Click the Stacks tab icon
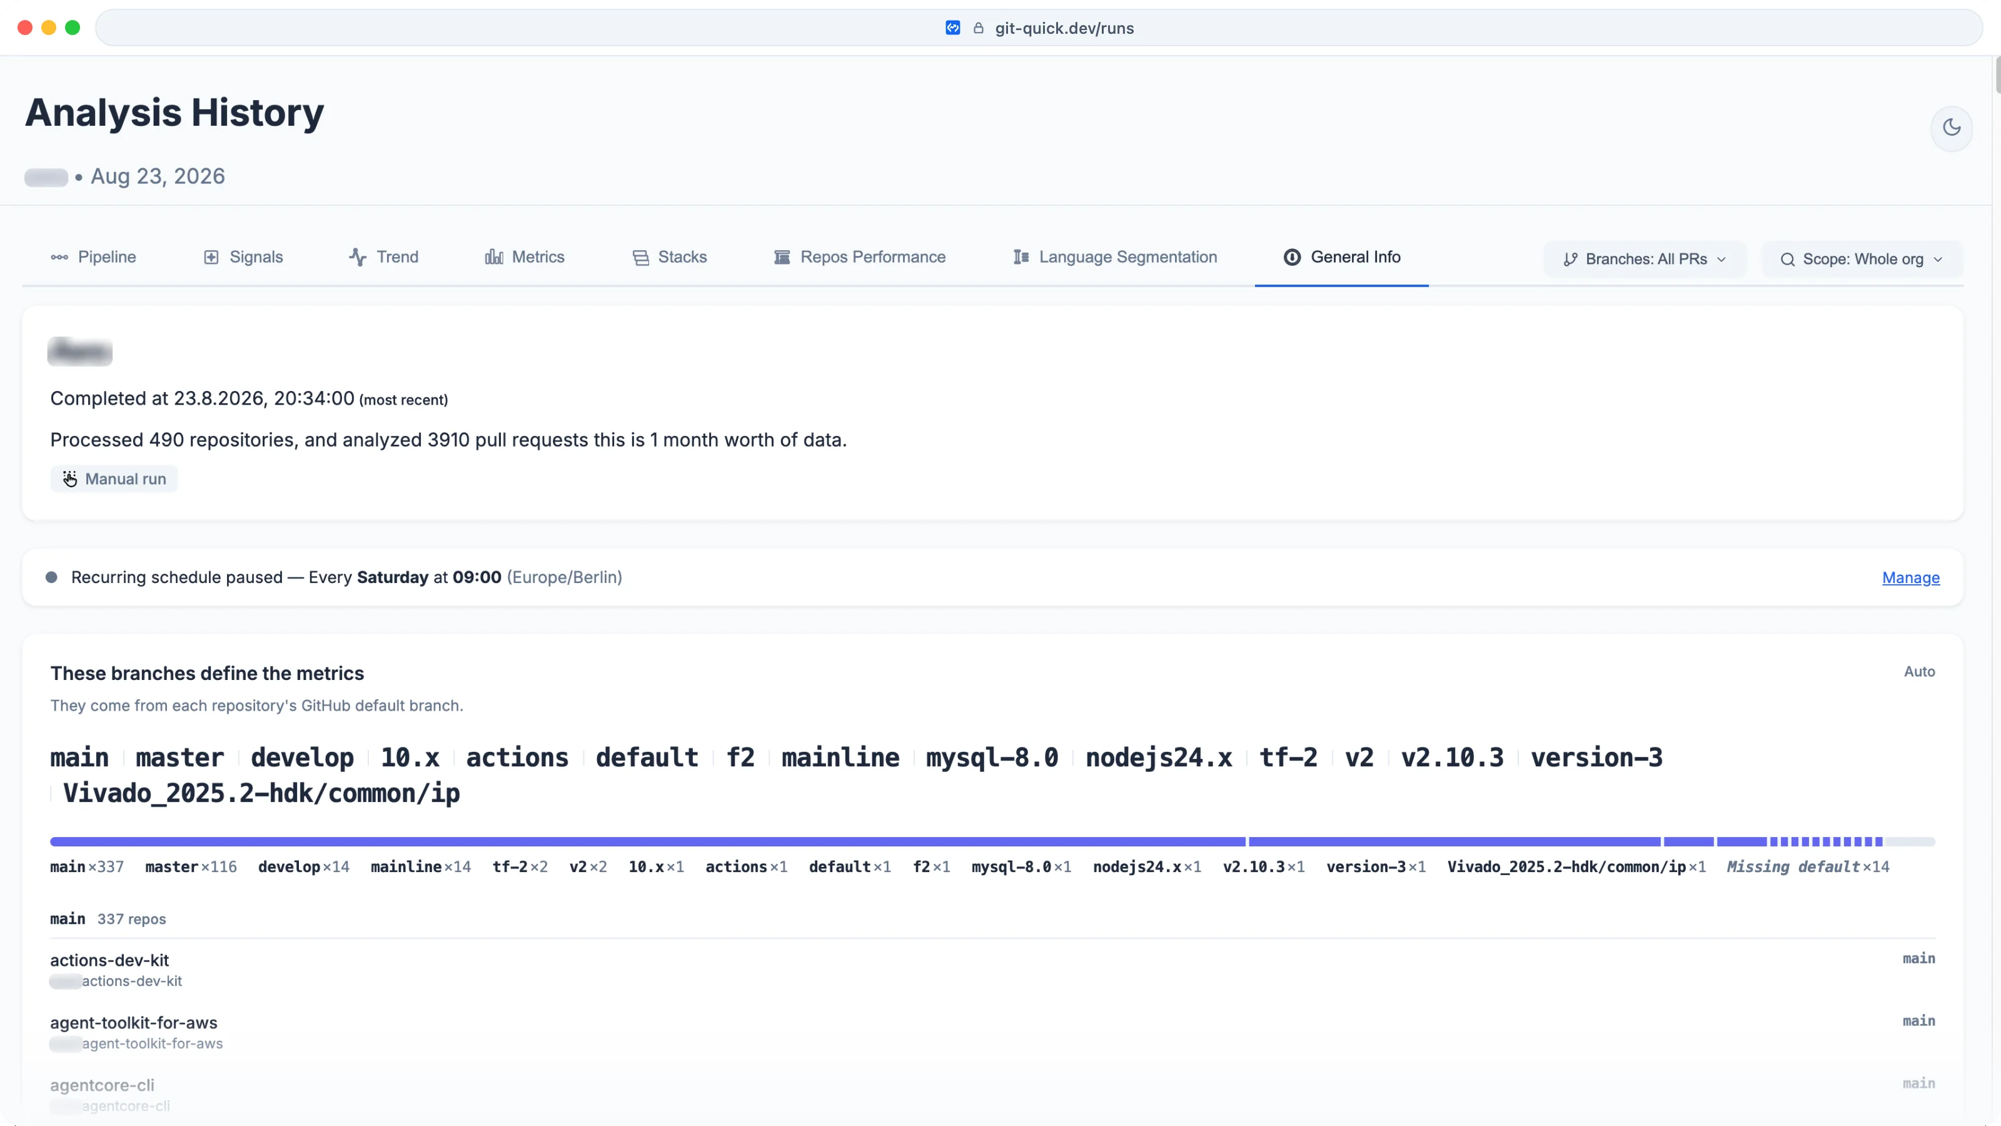 tap(641, 257)
